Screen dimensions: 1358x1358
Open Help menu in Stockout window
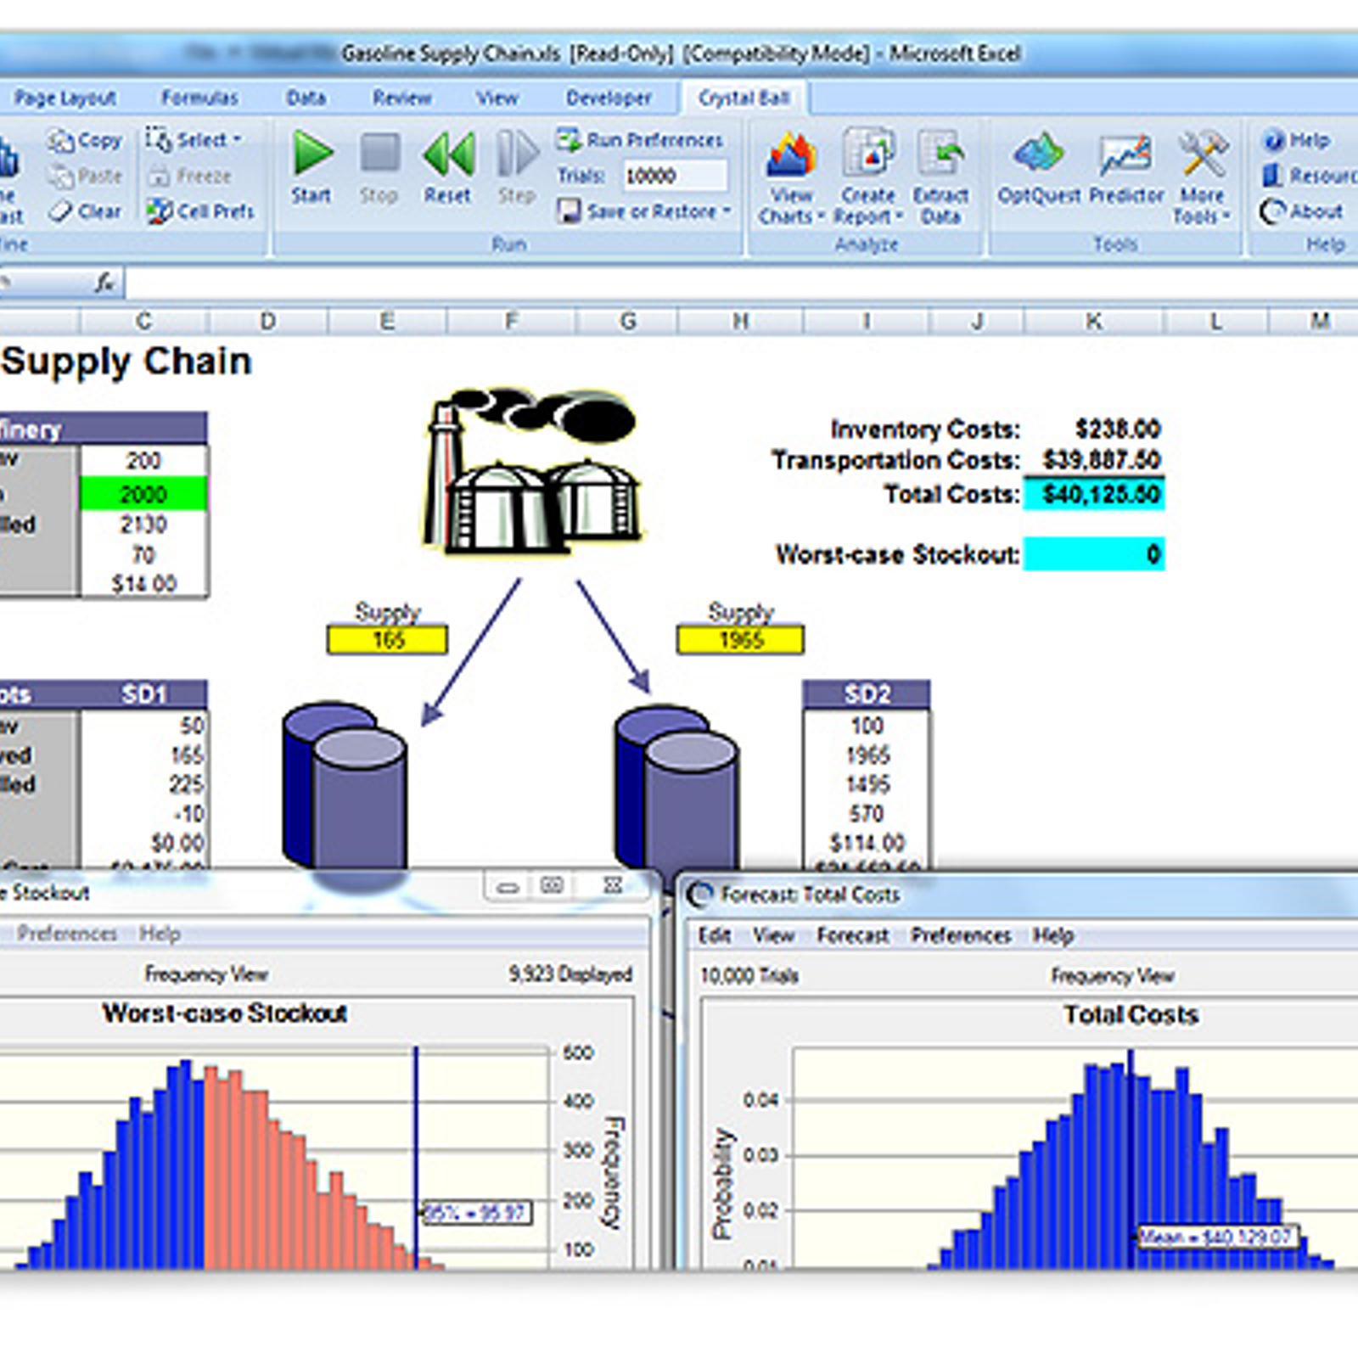pyautogui.click(x=160, y=934)
